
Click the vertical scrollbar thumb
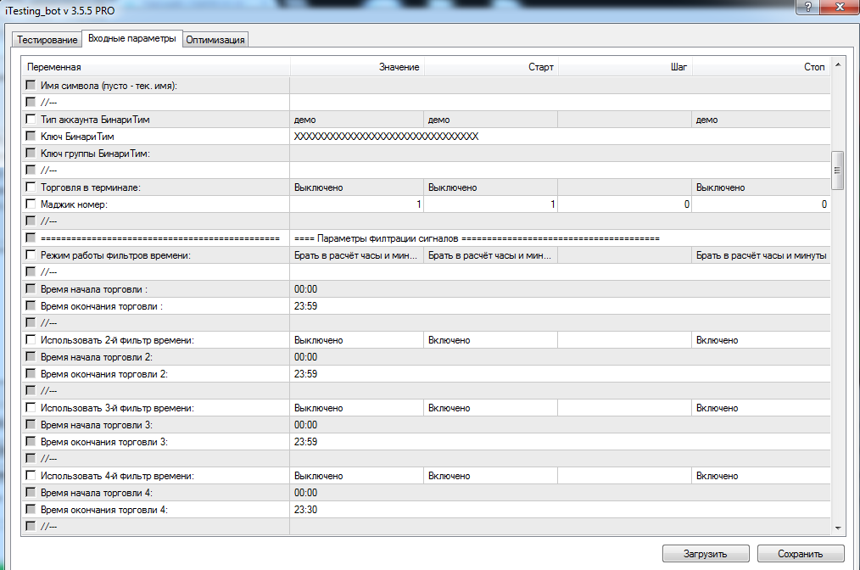[838, 169]
